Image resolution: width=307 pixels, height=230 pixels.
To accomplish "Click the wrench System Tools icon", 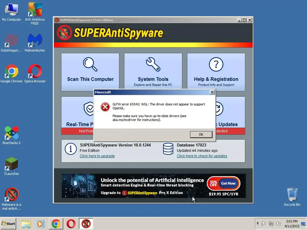I will (x=153, y=64).
